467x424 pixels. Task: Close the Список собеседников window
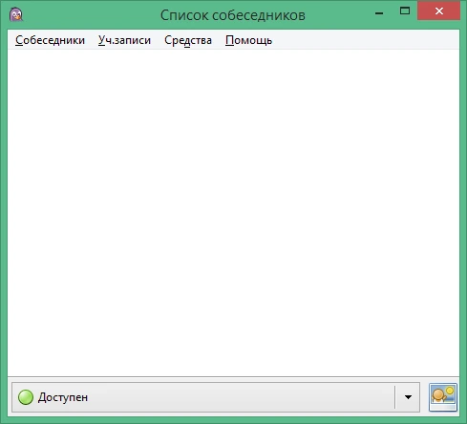click(439, 11)
